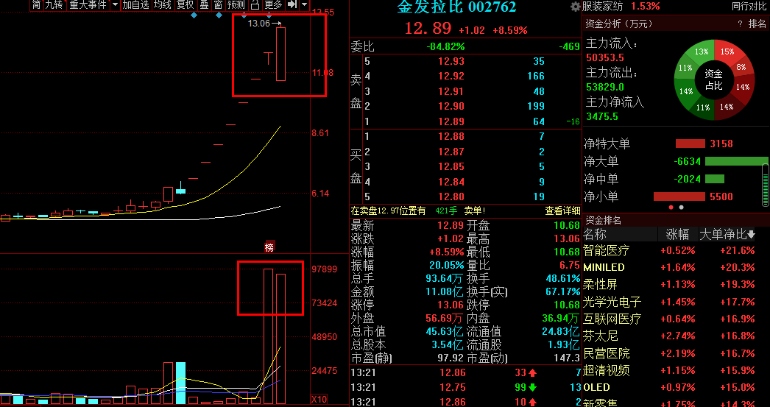This screenshot has width=770, height=407.
Task: Click the 主力净流入 3475.5 value
Action: (601, 116)
